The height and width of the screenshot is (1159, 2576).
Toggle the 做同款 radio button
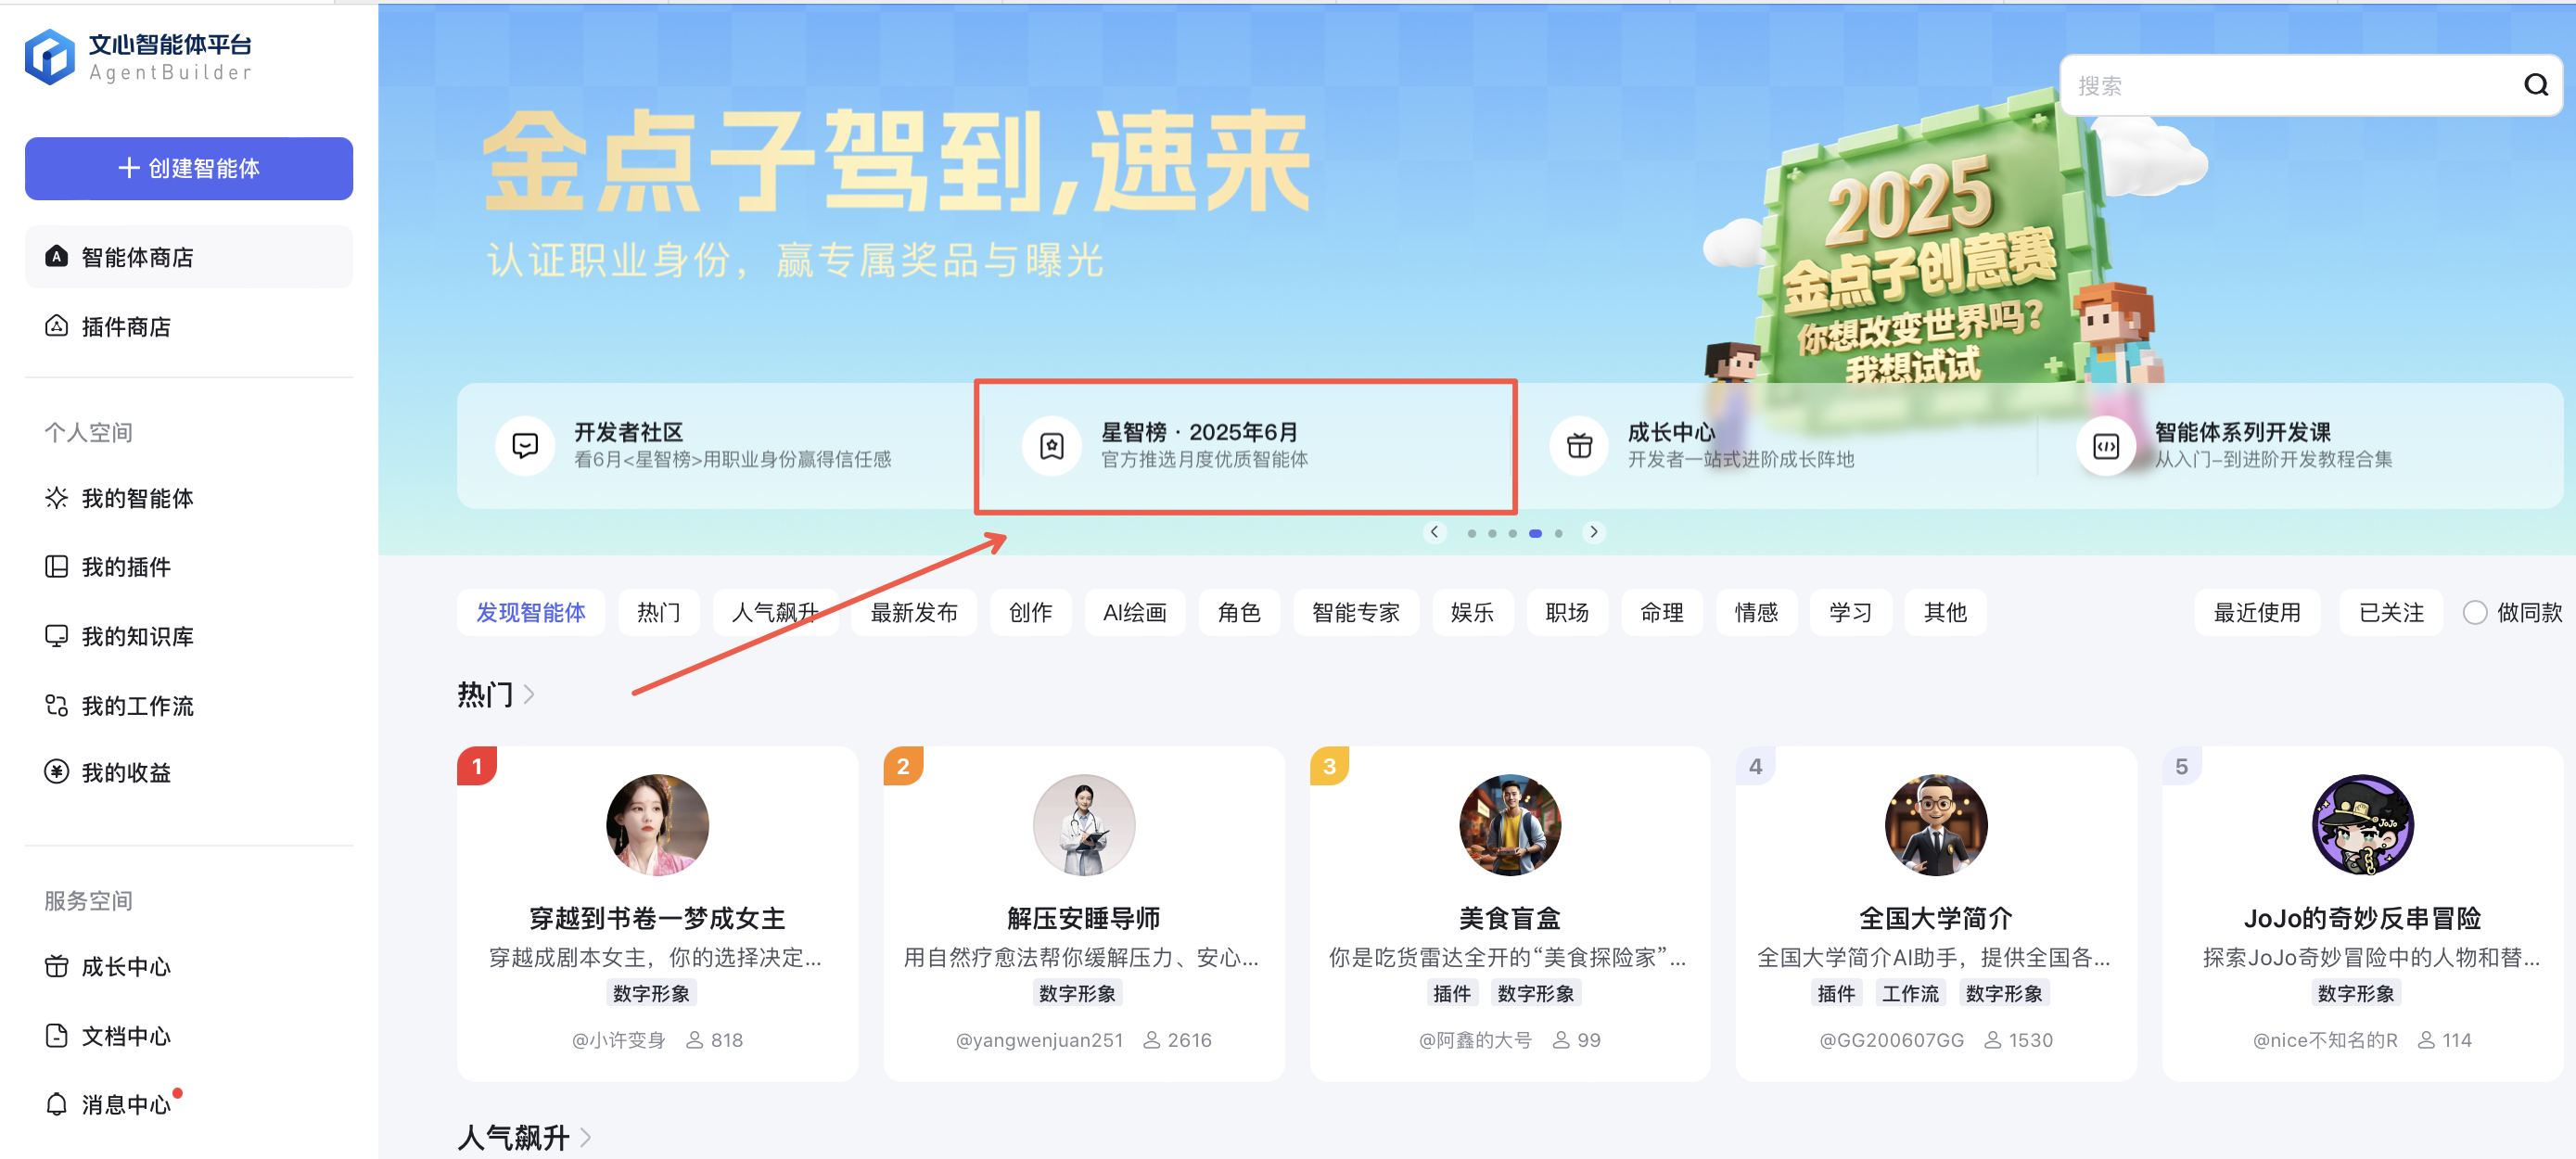2475,612
